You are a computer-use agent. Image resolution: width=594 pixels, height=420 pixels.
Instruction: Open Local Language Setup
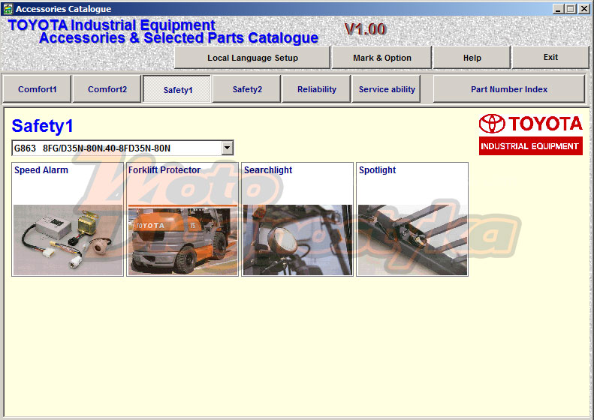(x=252, y=58)
